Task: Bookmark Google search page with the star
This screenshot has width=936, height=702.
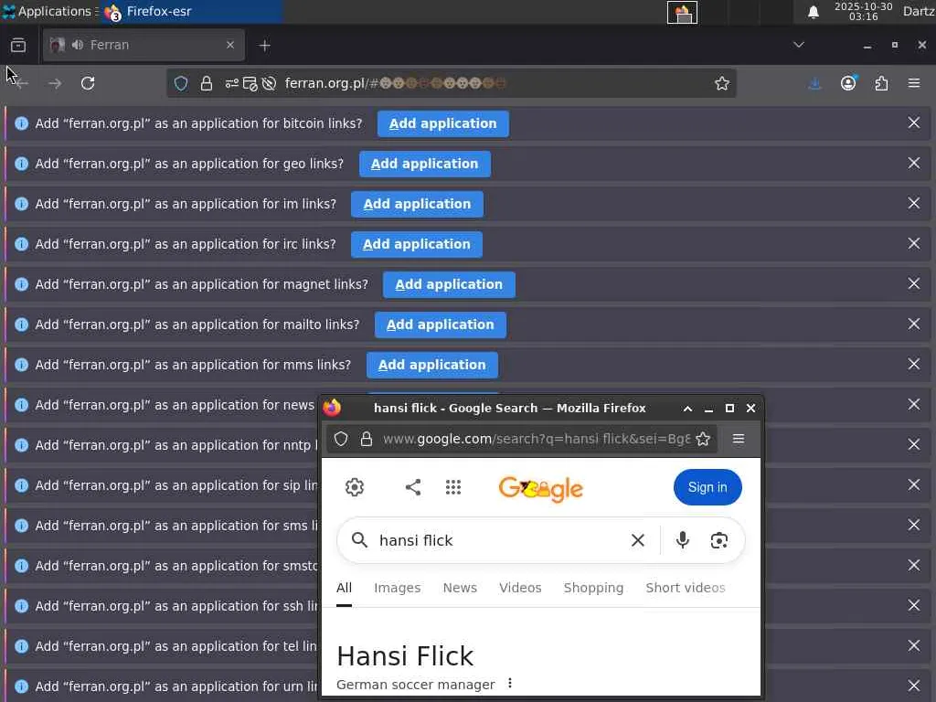Action: pyautogui.click(x=703, y=440)
